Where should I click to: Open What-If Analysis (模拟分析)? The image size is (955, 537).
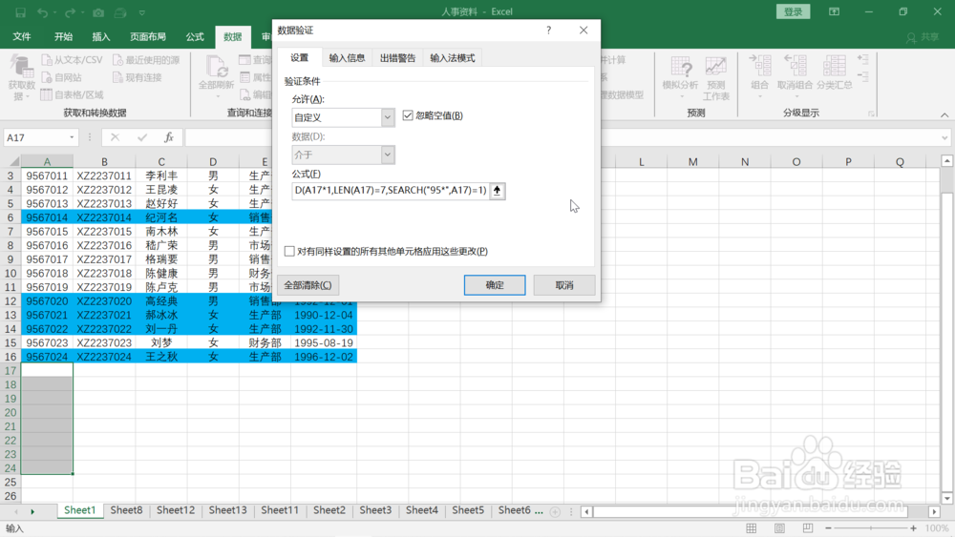coord(680,77)
